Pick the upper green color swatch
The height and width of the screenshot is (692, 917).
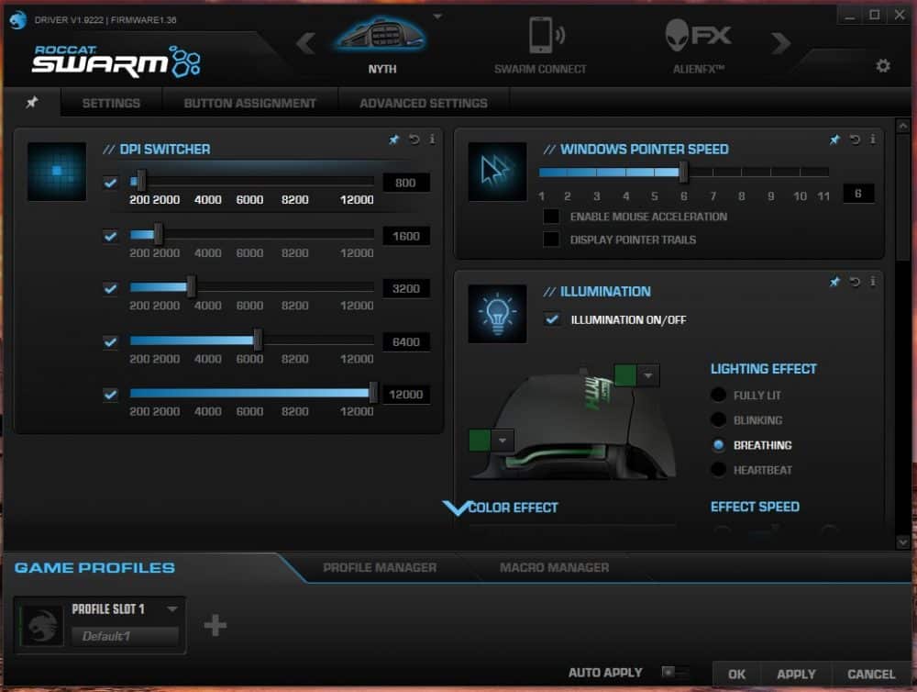[x=625, y=375]
